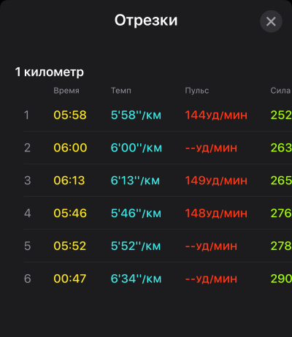Tap the 5'46''/км pace value
The width and height of the screenshot is (292, 337).
coord(136,213)
